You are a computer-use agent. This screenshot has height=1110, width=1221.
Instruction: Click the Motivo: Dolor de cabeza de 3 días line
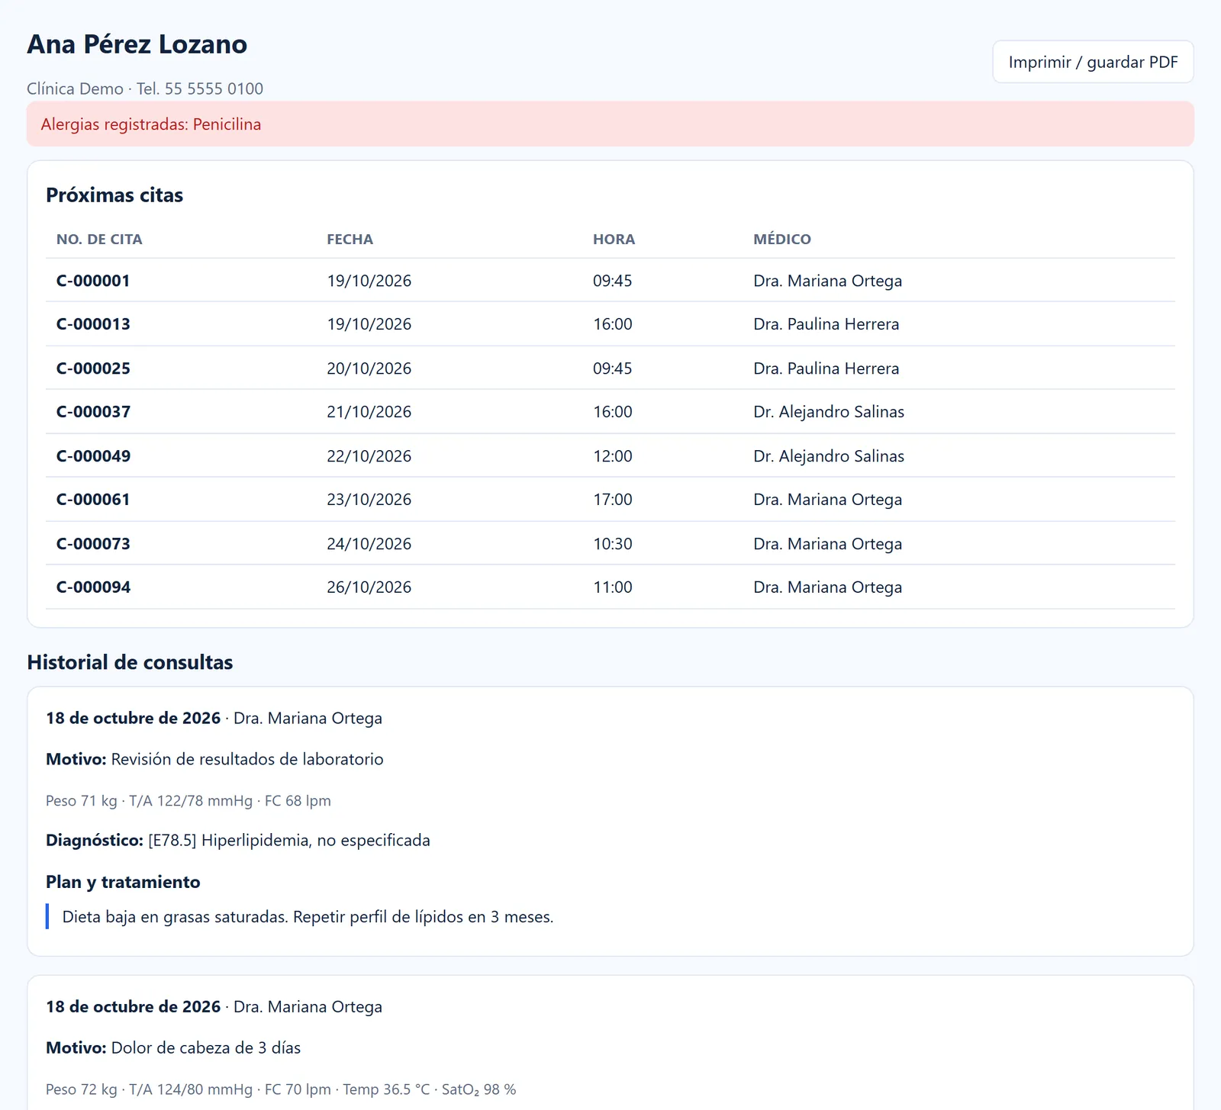[173, 1048]
